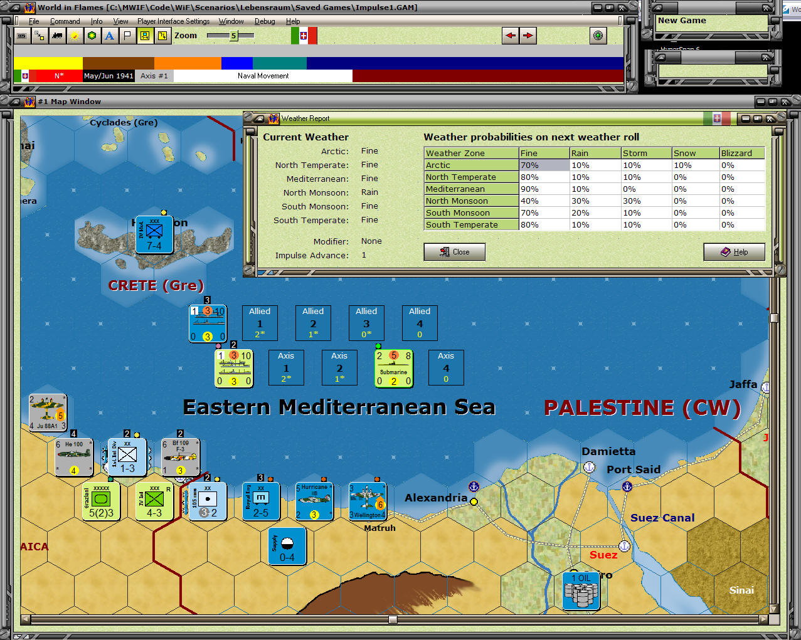This screenshot has width=801, height=640.
Task: Toggle the second yellow highlighted toolbar button
Action: pos(162,36)
